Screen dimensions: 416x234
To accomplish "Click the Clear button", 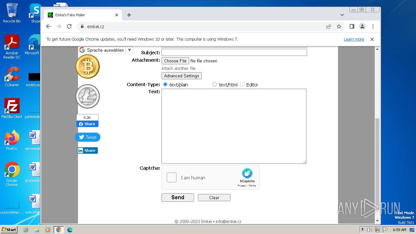I will click(214, 198).
